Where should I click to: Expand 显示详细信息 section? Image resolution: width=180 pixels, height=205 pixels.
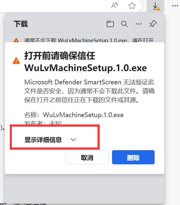50,140
